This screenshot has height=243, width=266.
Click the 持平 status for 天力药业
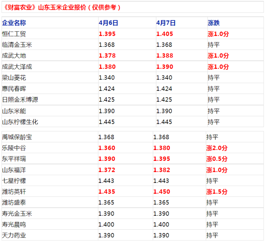212,235
